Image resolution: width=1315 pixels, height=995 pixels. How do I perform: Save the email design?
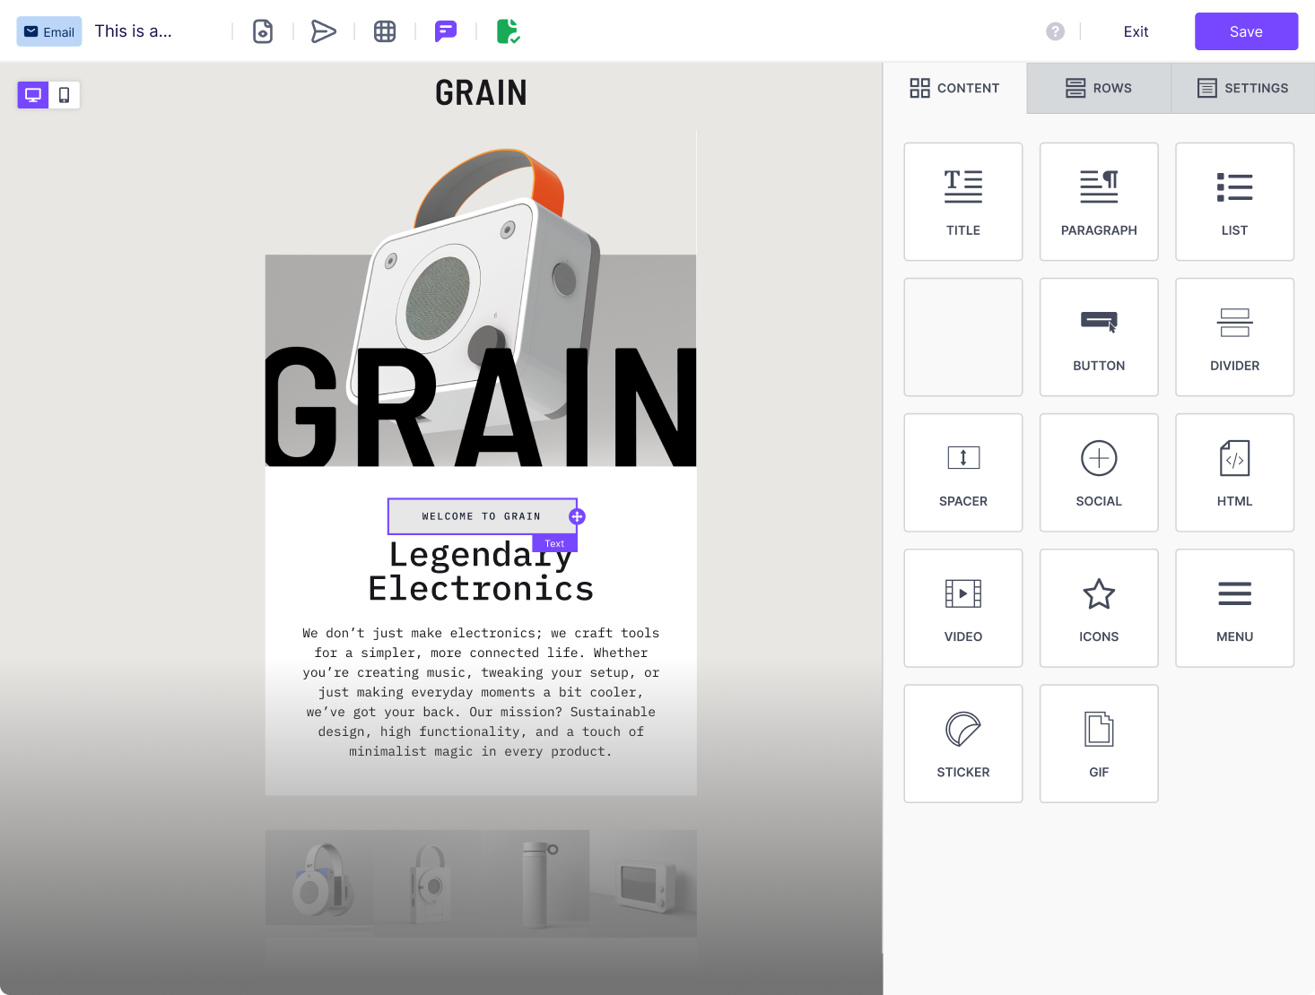1245,30
